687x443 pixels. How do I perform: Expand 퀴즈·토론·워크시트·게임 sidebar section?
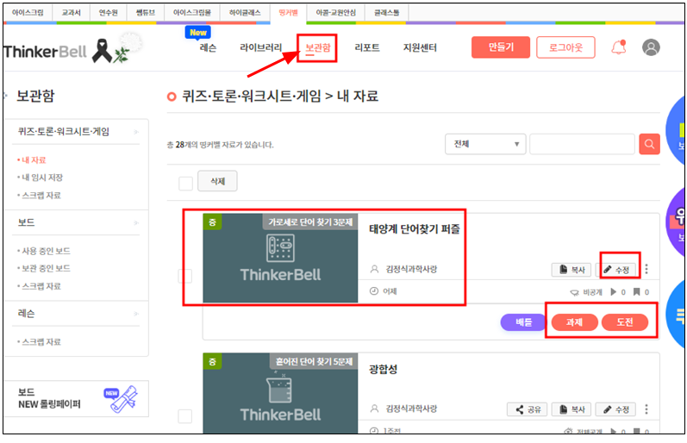136,132
